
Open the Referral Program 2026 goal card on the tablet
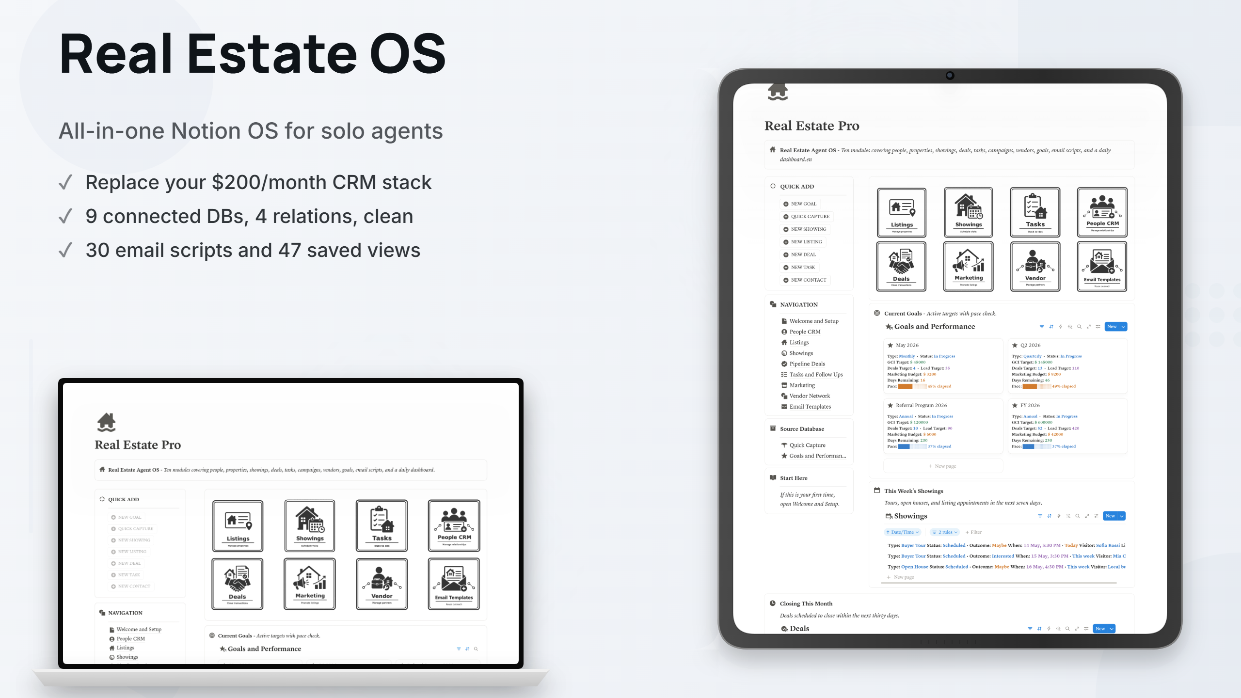pos(943,426)
